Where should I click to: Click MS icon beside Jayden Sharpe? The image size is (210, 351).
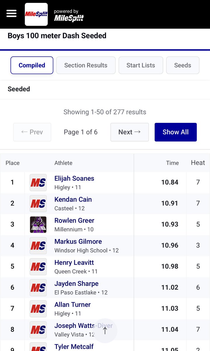[x=38, y=288]
